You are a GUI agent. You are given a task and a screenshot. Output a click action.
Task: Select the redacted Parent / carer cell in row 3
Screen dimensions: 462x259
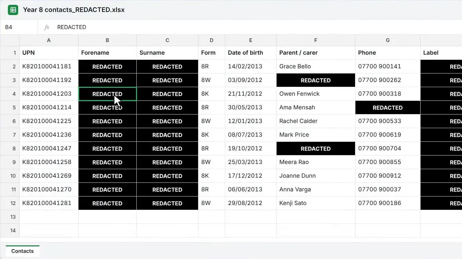point(316,80)
